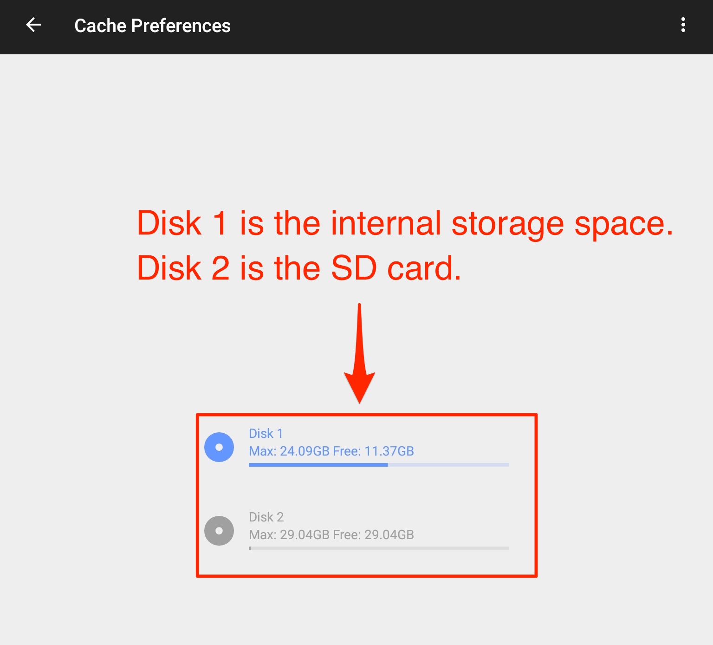This screenshot has width=713, height=645.
Task: Toggle the currently selected Disk 1 entry
Action: tap(219, 447)
